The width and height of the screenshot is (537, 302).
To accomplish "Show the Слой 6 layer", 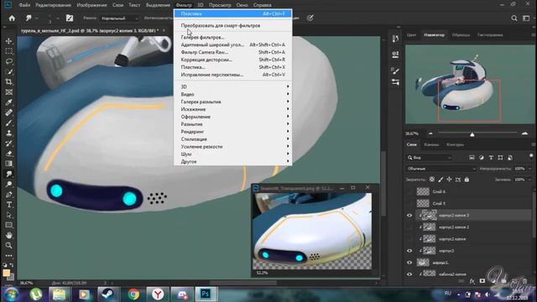I will [x=409, y=191].
